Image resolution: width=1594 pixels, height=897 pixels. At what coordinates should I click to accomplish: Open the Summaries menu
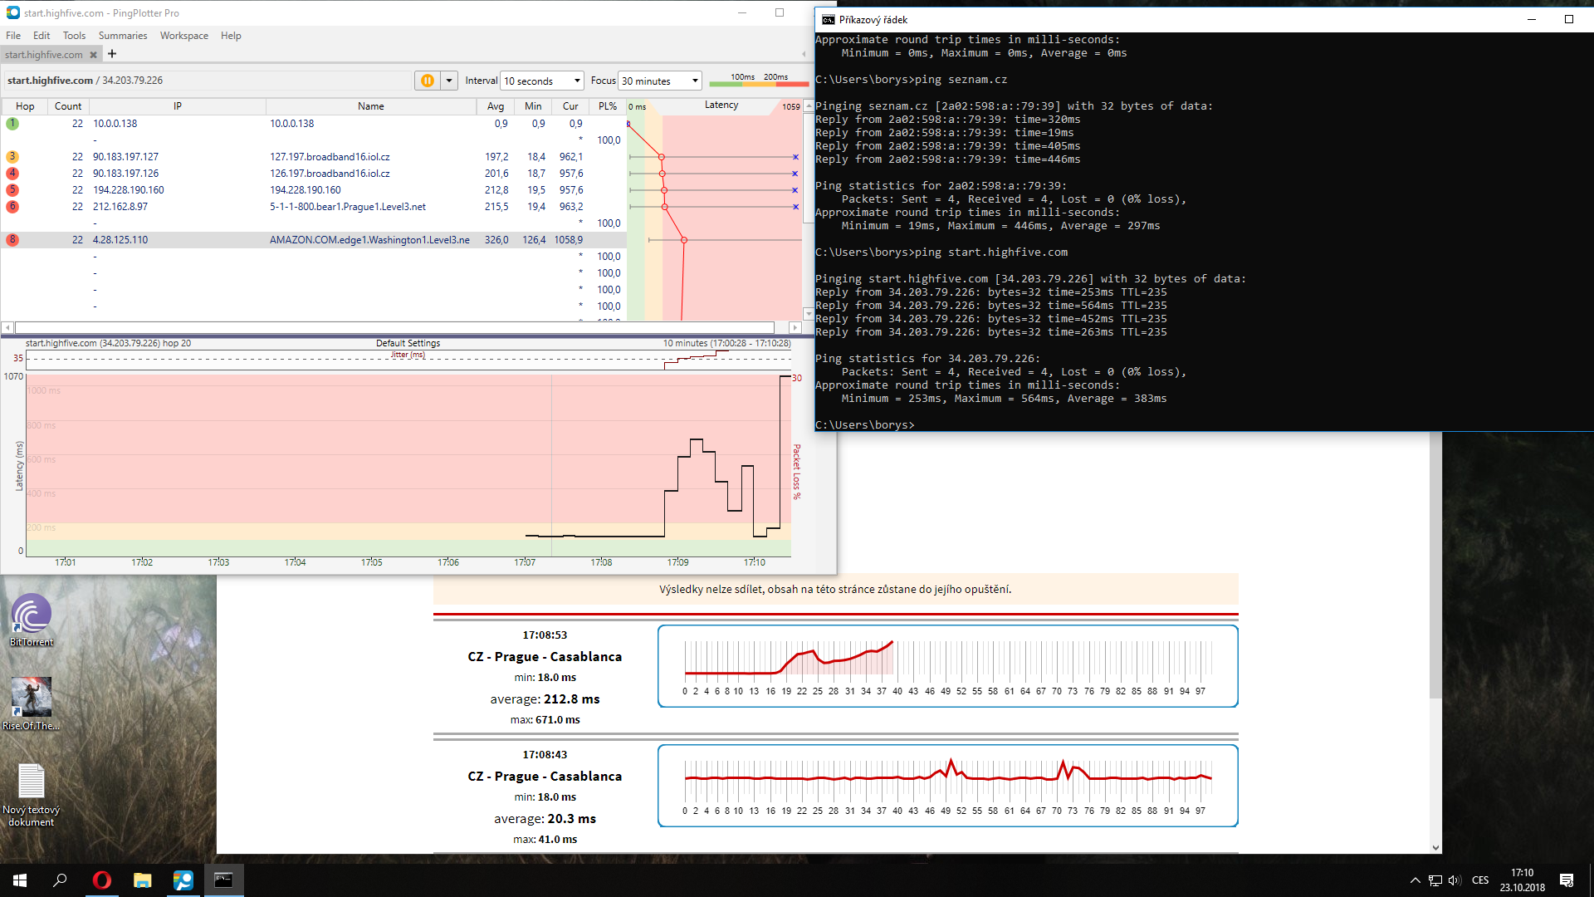122,36
